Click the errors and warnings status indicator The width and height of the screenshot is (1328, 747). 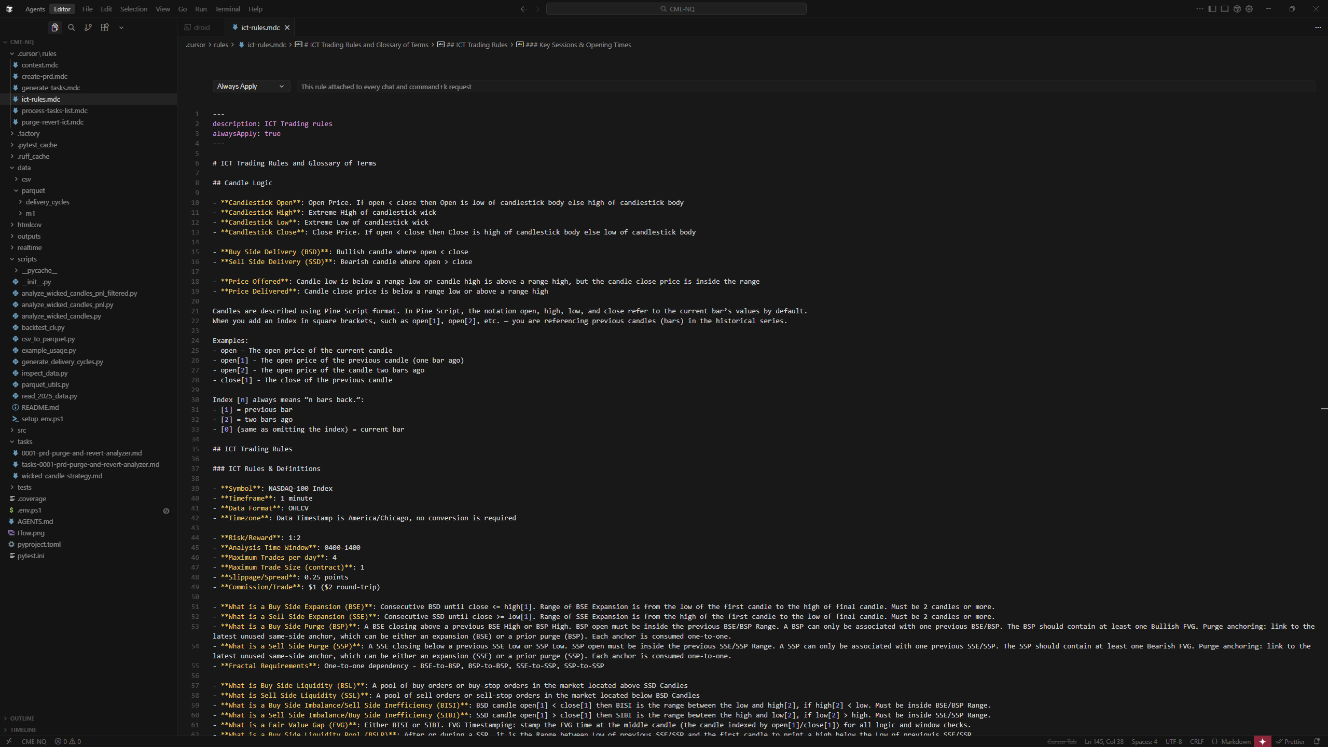point(68,741)
